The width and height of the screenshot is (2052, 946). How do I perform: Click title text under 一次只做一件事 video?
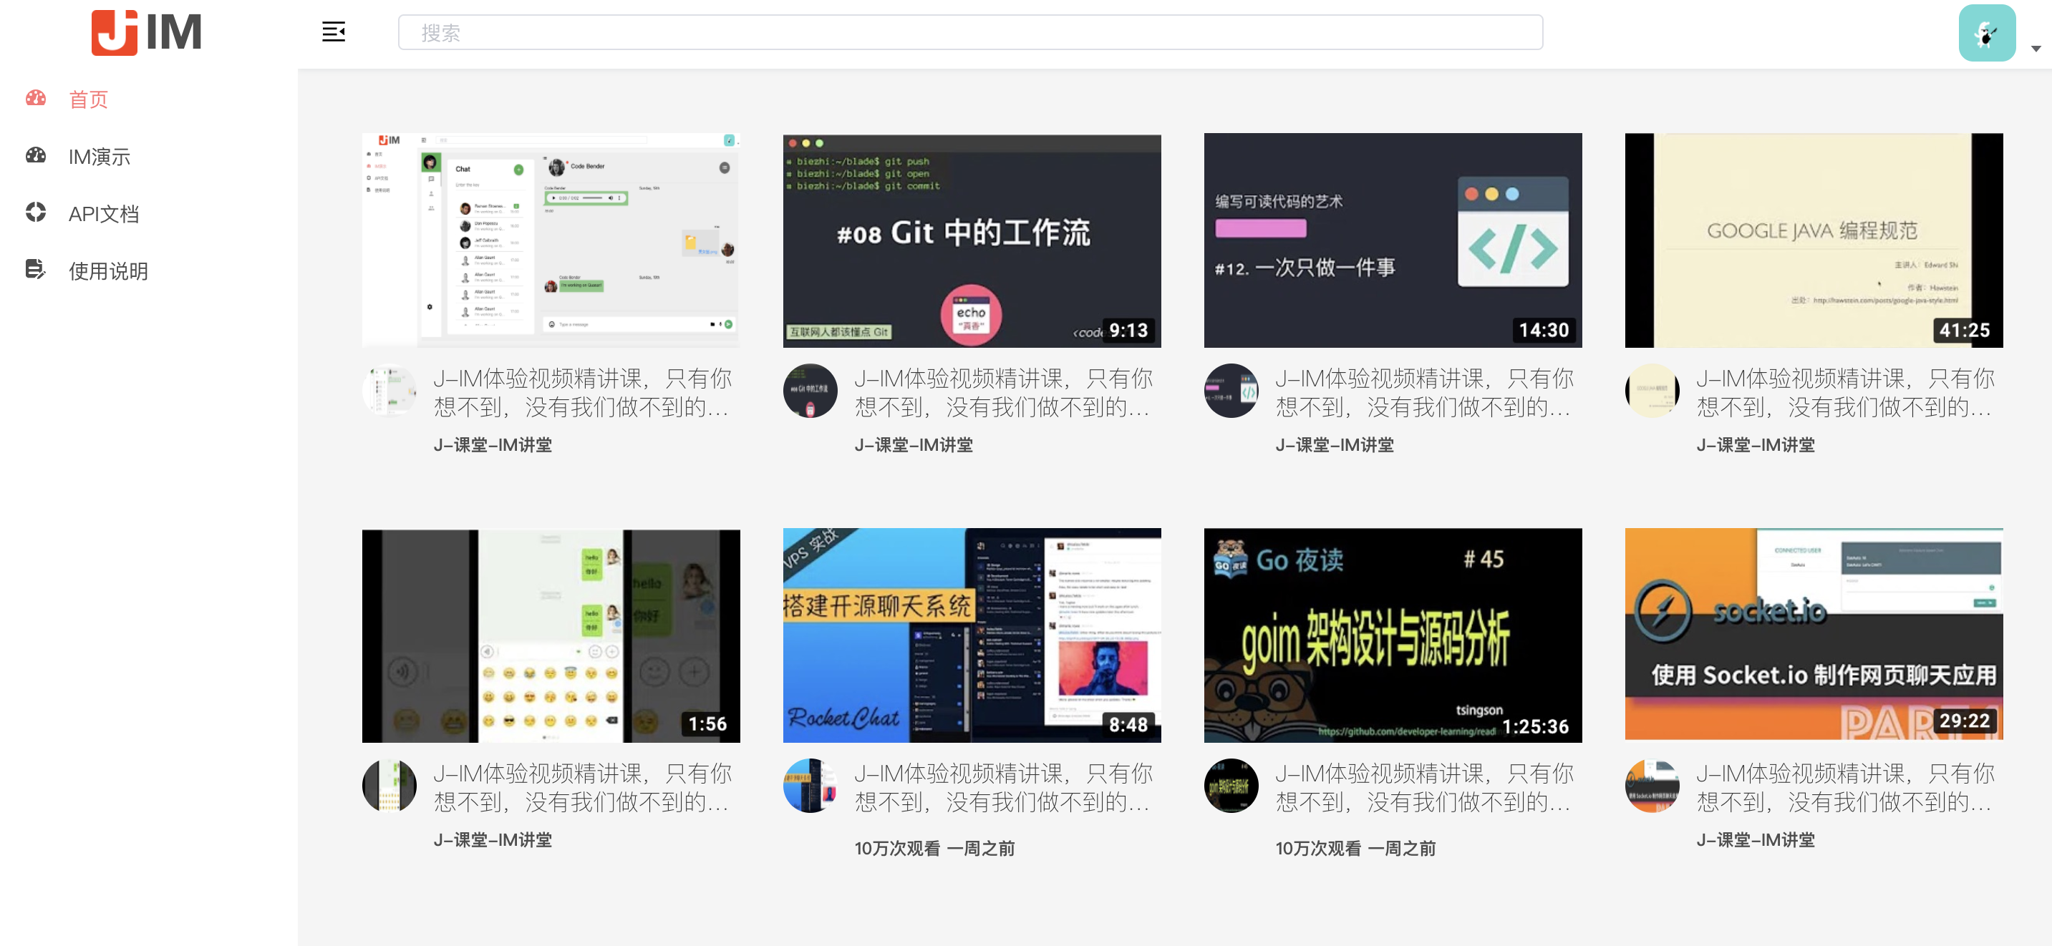(1424, 393)
